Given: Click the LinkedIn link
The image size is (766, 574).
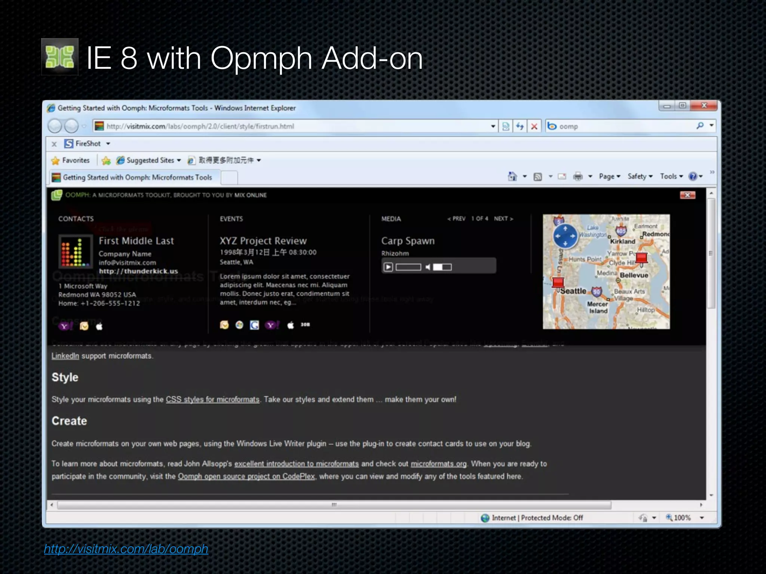Looking at the screenshot, I should pos(65,356).
